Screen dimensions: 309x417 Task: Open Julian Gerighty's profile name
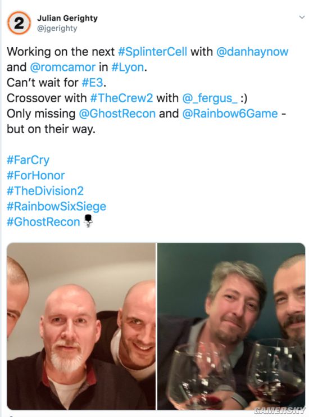tap(67, 18)
